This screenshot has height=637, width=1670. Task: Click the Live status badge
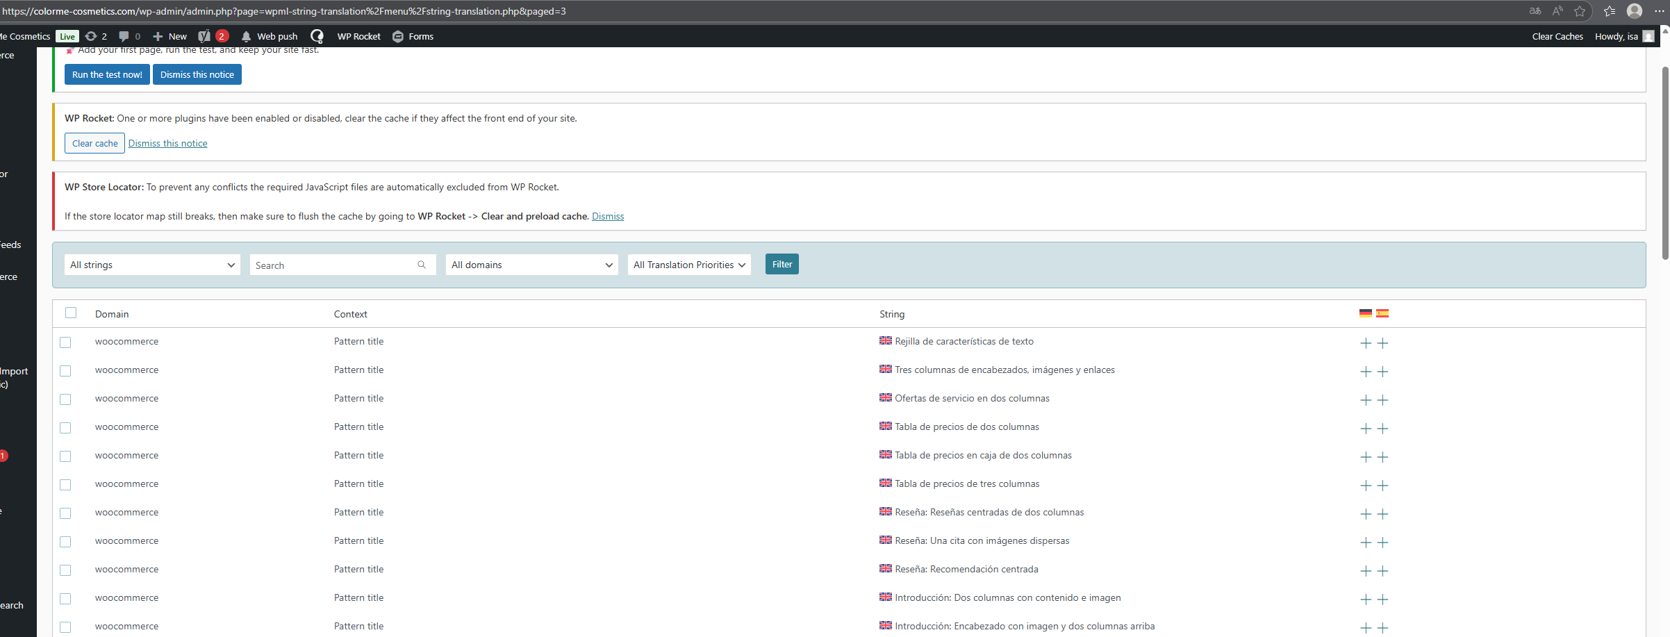[x=67, y=36]
